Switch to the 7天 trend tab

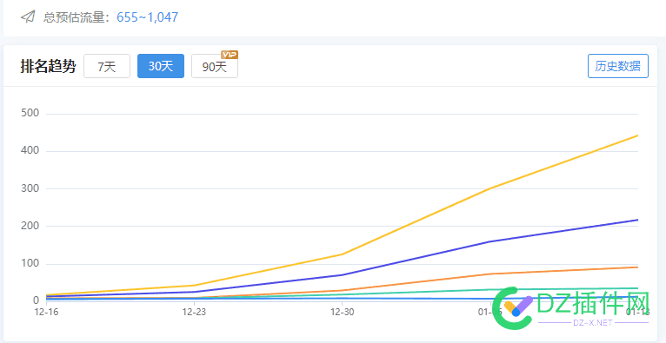pos(107,66)
